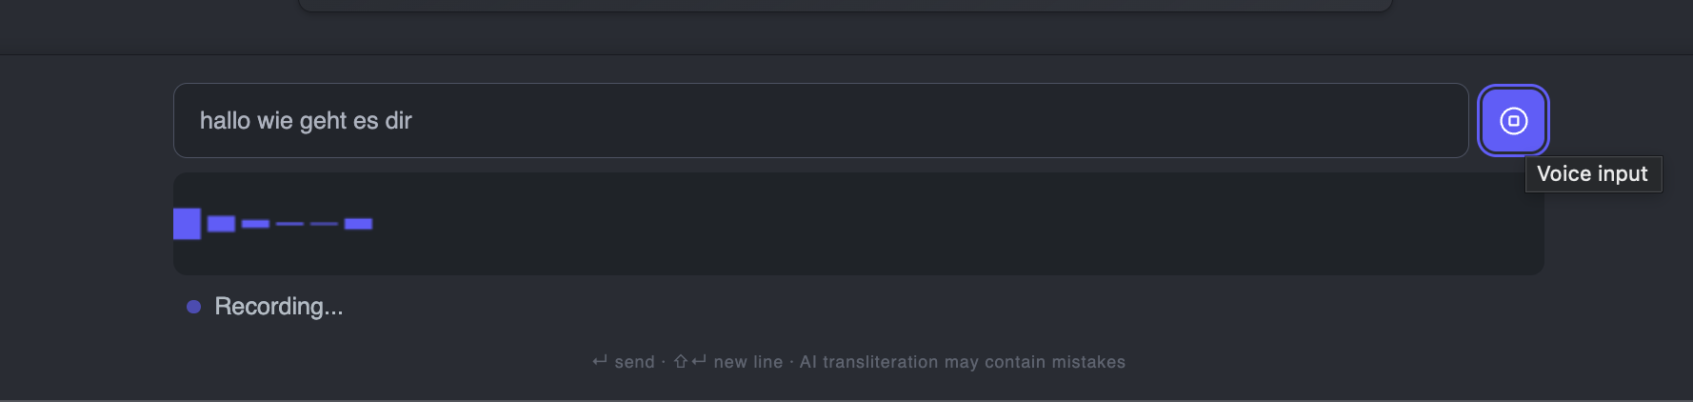Click the message text input field
The width and height of the screenshot is (1693, 402).
click(857, 121)
